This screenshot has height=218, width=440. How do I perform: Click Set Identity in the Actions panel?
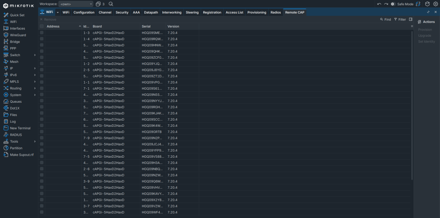pyautogui.click(x=427, y=42)
